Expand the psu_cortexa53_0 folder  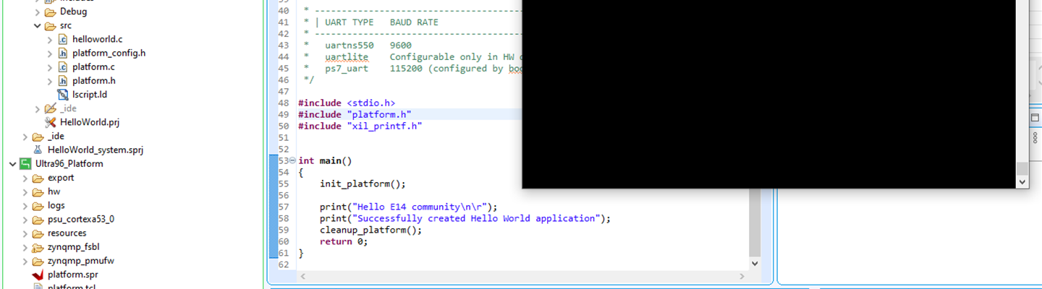click(25, 219)
